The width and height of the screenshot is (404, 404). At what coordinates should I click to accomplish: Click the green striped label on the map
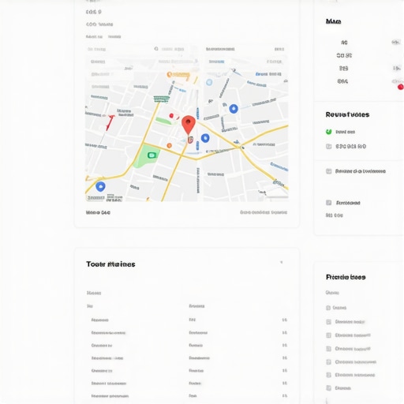coord(161,99)
